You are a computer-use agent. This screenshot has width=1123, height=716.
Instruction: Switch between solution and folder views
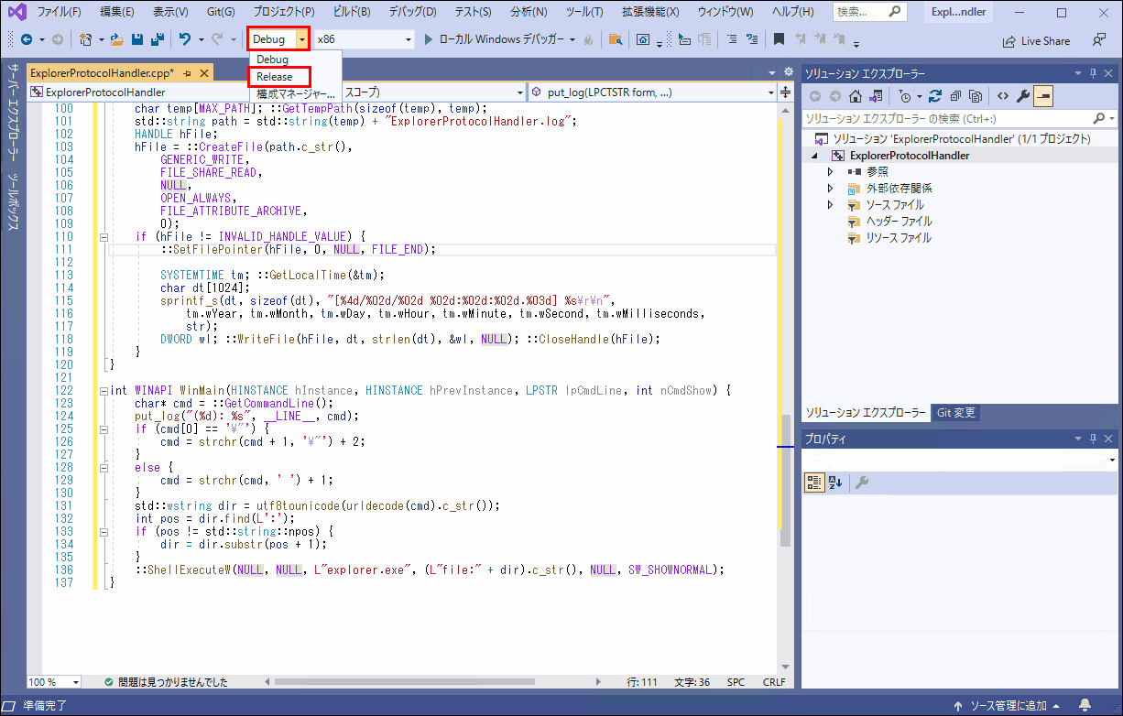(x=876, y=96)
